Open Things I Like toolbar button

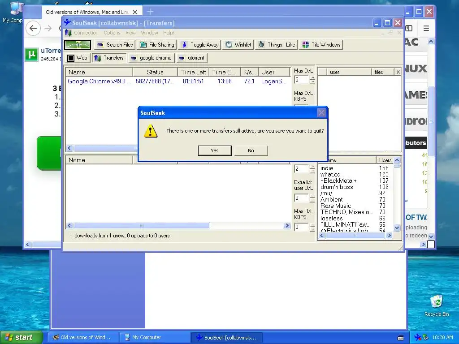277,45
